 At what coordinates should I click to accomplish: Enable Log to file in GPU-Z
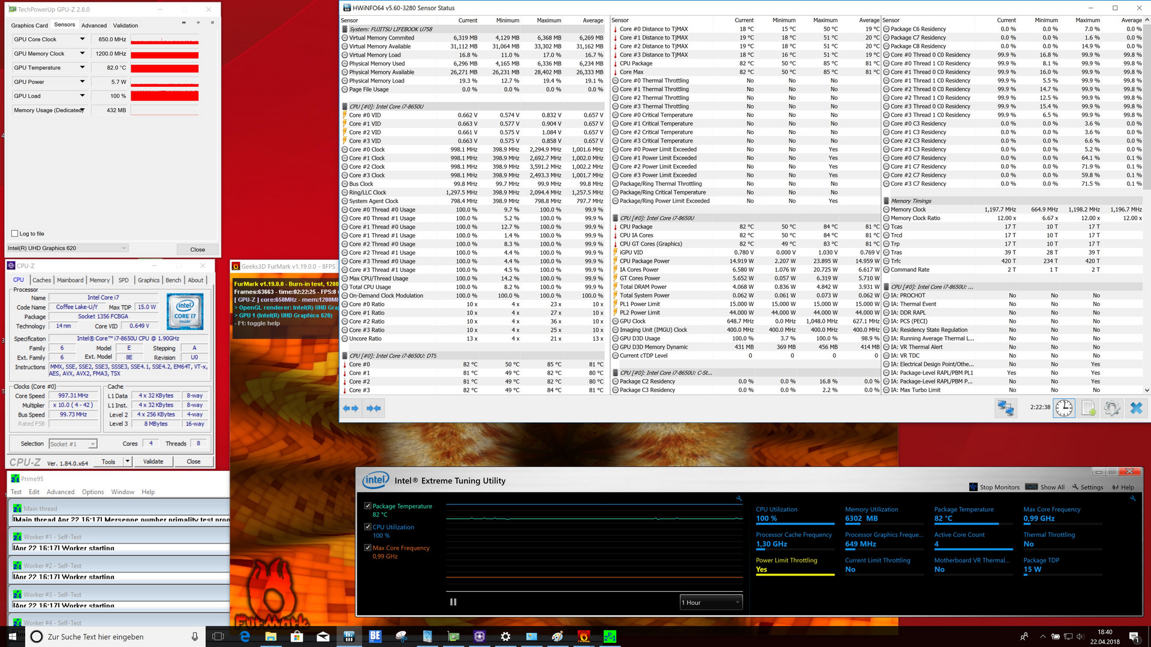[15, 234]
